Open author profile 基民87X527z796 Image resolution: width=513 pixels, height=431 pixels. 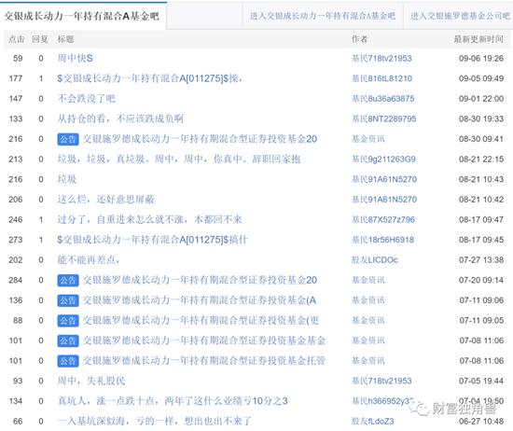point(383,219)
